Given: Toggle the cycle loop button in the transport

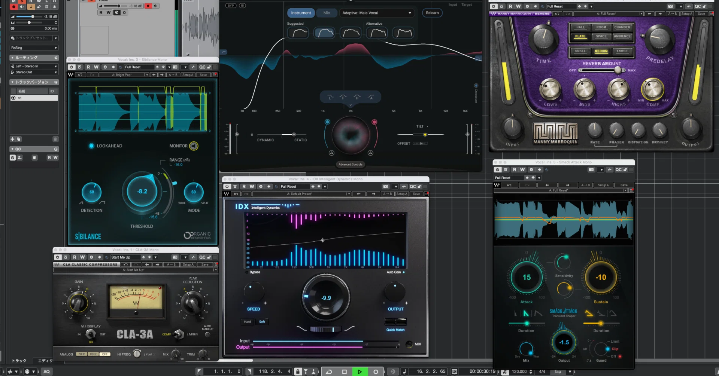Looking at the screenshot, I should 328,372.
